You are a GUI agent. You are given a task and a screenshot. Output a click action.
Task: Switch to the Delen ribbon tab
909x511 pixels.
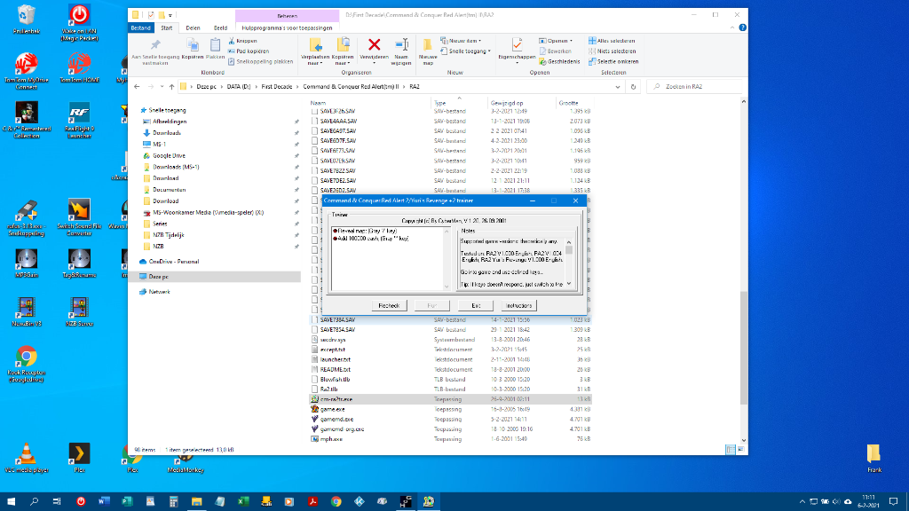click(x=193, y=28)
